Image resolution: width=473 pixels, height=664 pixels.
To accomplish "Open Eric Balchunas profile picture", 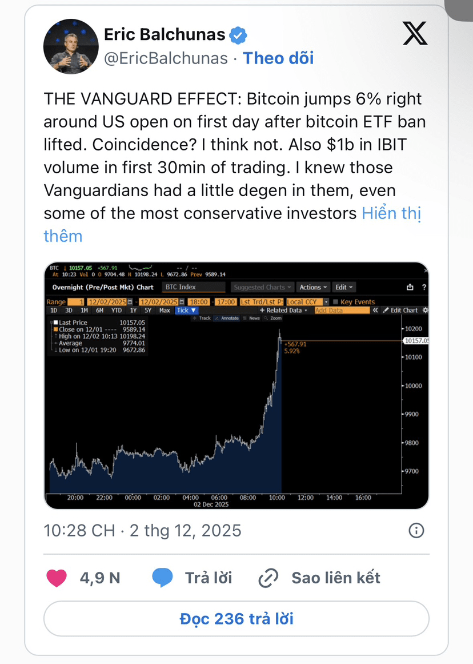I will point(71,47).
